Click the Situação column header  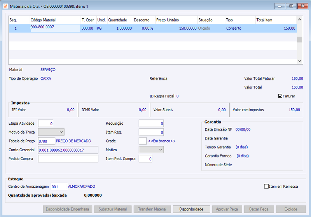tap(211, 20)
